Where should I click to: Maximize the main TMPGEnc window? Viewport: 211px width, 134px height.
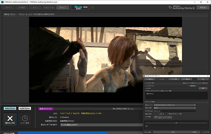(x=201, y=2)
